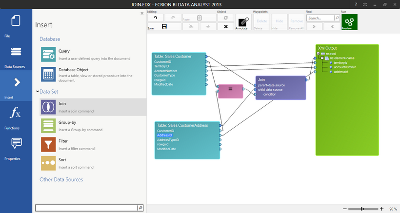This screenshot has height=213, width=400.
Task: Click the Undo arrow in Editing
Action: [156, 18]
